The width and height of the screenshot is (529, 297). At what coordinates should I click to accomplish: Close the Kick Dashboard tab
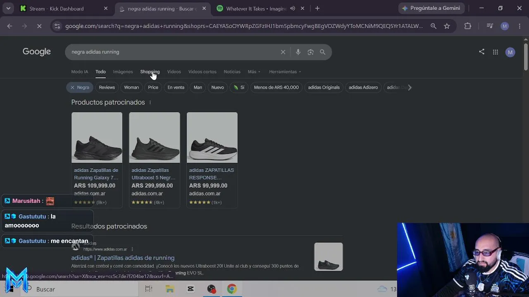pyautogui.click(x=106, y=8)
